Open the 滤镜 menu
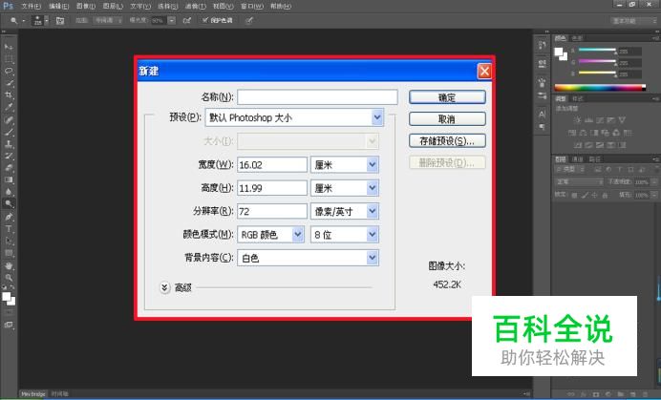The height and width of the screenshot is (400, 661). (195, 7)
